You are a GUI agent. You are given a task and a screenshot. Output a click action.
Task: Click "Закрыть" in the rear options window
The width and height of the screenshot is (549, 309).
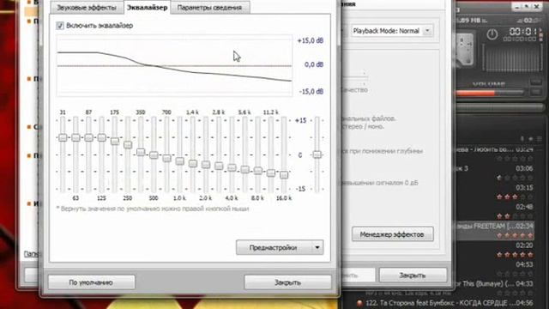pos(413,276)
